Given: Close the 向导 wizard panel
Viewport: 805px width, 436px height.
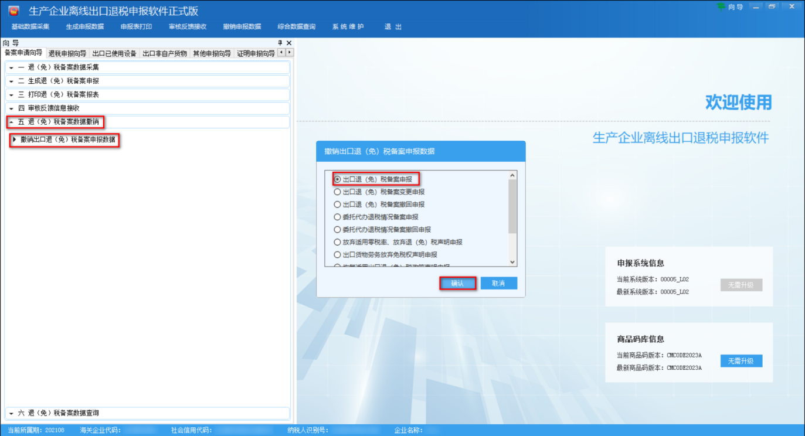Looking at the screenshot, I should pos(288,43).
